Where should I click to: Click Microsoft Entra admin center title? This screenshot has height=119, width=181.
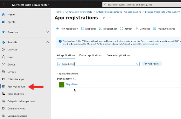(30, 5)
